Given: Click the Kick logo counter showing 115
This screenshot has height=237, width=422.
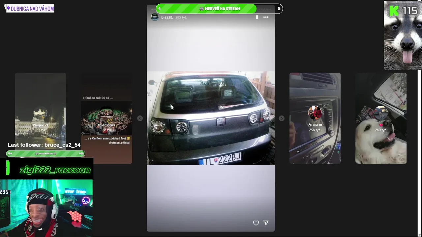Looking at the screenshot, I should [x=403, y=11].
